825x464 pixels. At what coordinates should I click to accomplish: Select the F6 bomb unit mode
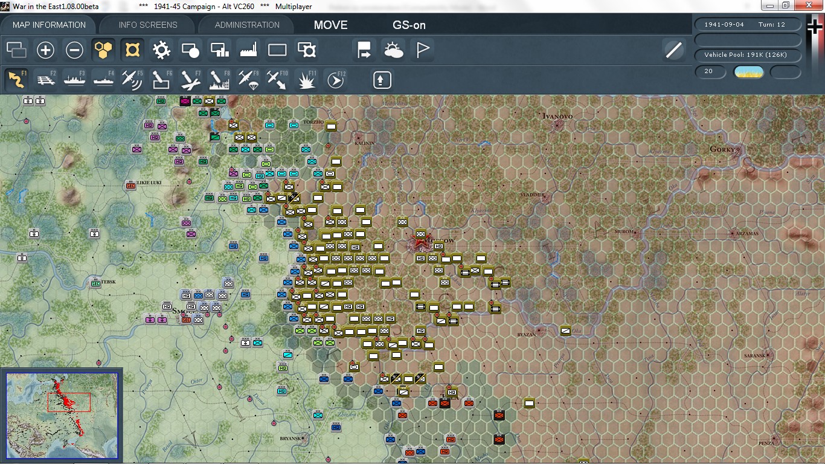point(161,80)
